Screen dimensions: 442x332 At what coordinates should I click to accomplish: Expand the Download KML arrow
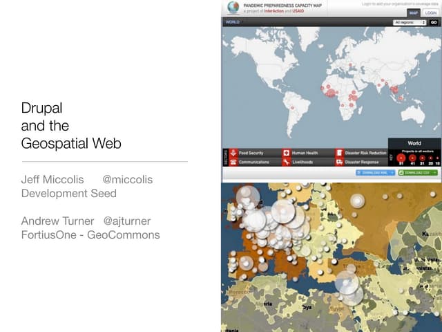(392, 172)
